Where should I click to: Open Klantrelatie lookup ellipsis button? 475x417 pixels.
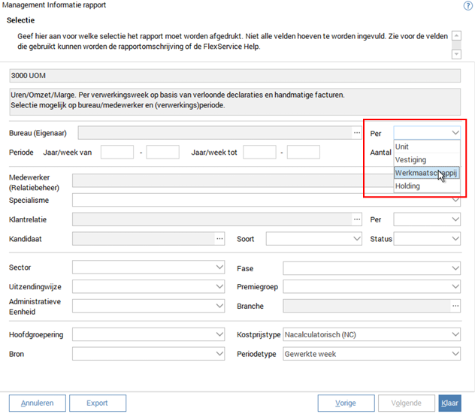357,219
